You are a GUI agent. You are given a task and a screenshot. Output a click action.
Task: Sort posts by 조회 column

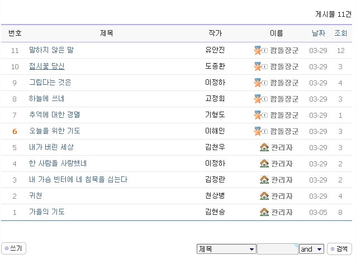coord(340,33)
